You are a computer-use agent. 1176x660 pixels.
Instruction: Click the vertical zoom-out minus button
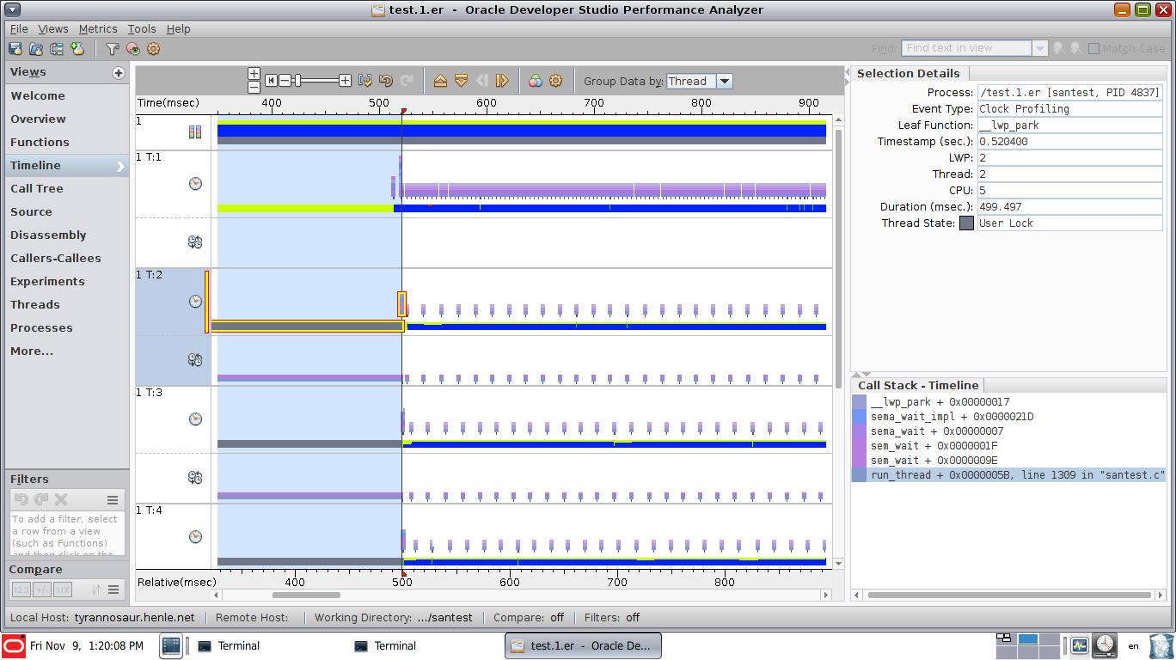point(254,87)
